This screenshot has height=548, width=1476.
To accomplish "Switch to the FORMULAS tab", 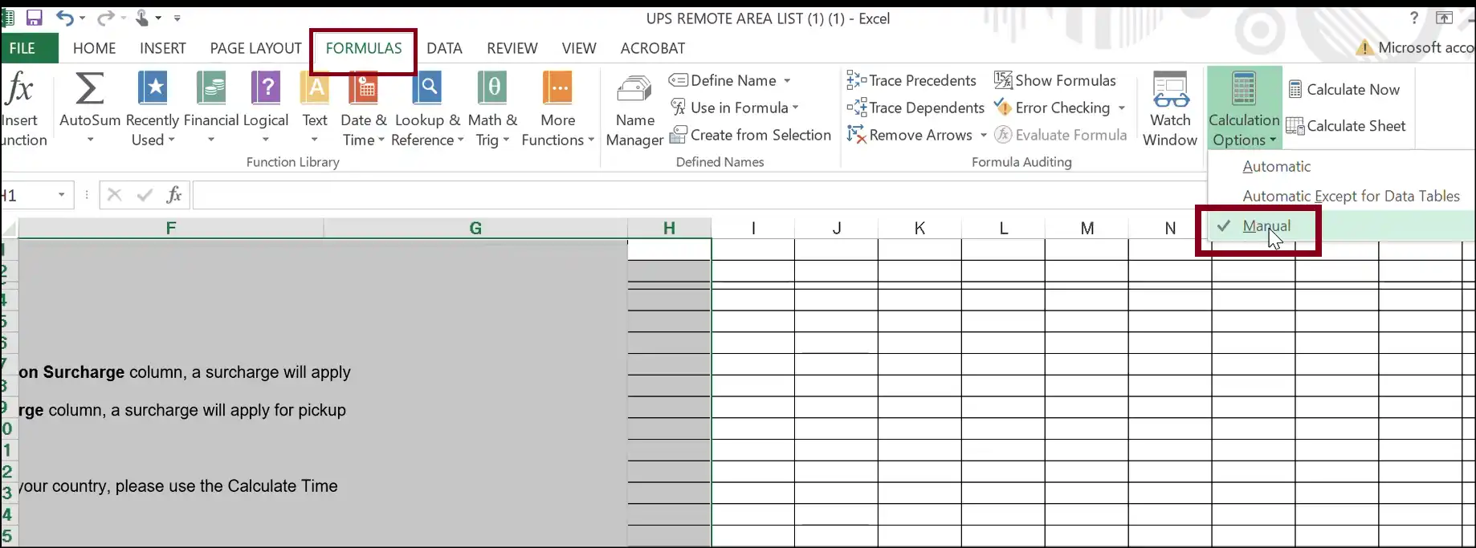I will coord(364,48).
